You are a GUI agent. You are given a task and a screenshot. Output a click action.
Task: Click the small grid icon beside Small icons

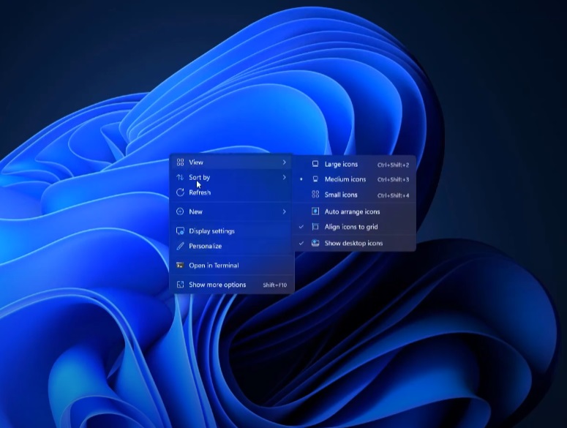tap(315, 195)
